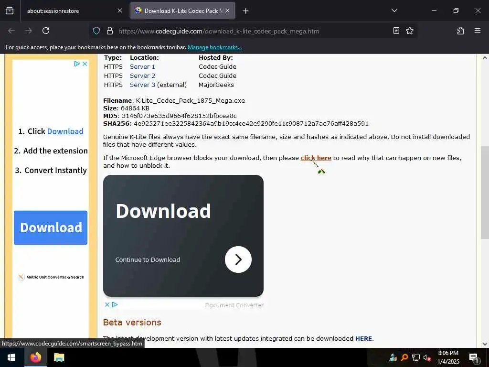This screenshot has height=367, width=489.
Task: Click the user/people tray icon
Action: [393, 357]
